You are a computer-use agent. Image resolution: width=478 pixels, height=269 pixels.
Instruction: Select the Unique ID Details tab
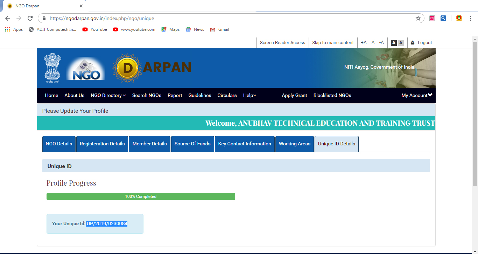337,144
